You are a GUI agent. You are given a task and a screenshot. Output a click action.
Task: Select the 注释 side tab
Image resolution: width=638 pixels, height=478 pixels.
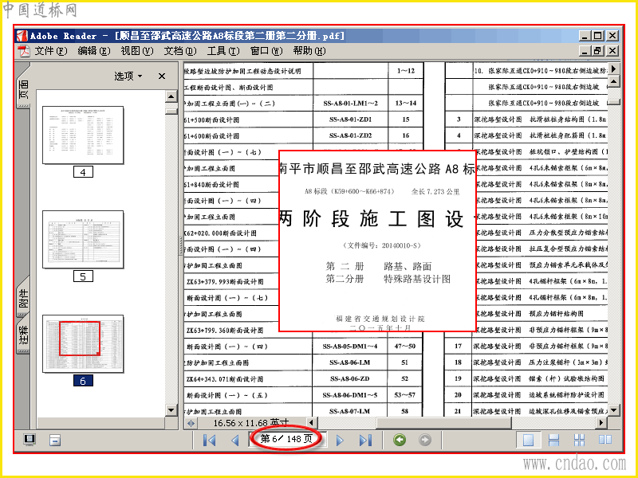(24, 334)
